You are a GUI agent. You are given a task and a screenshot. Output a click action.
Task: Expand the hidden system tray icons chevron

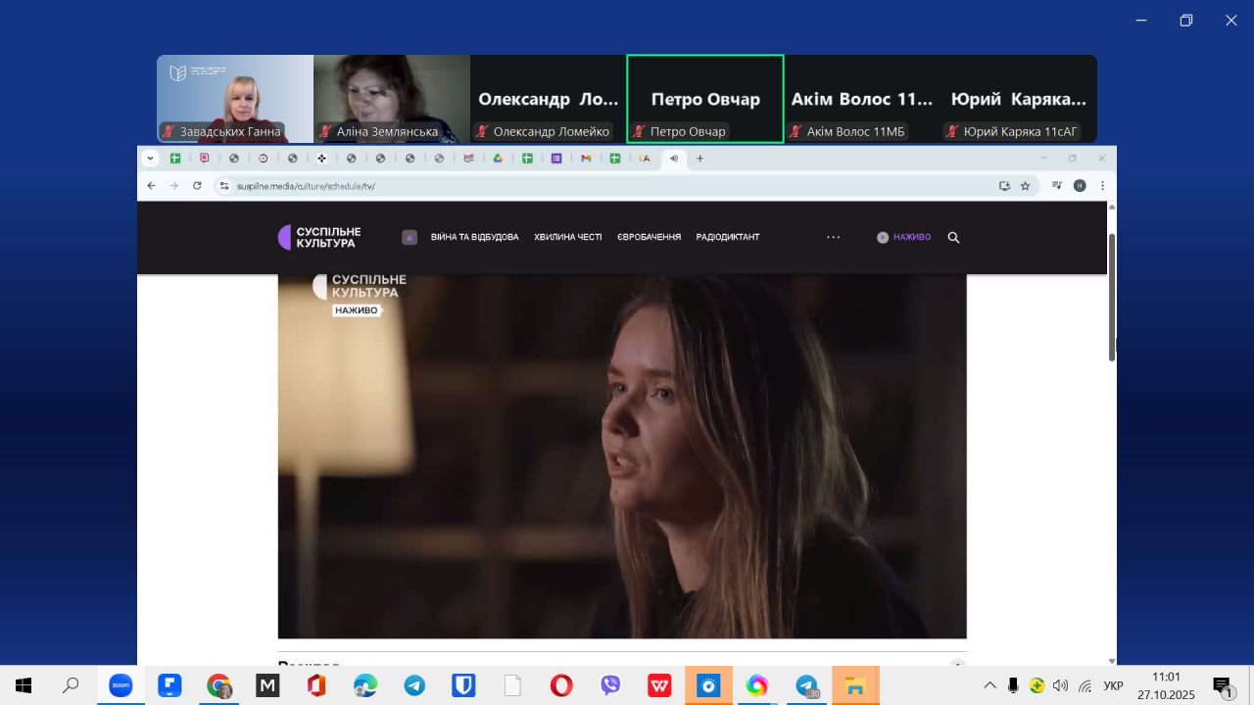click(x=989, y=685)
